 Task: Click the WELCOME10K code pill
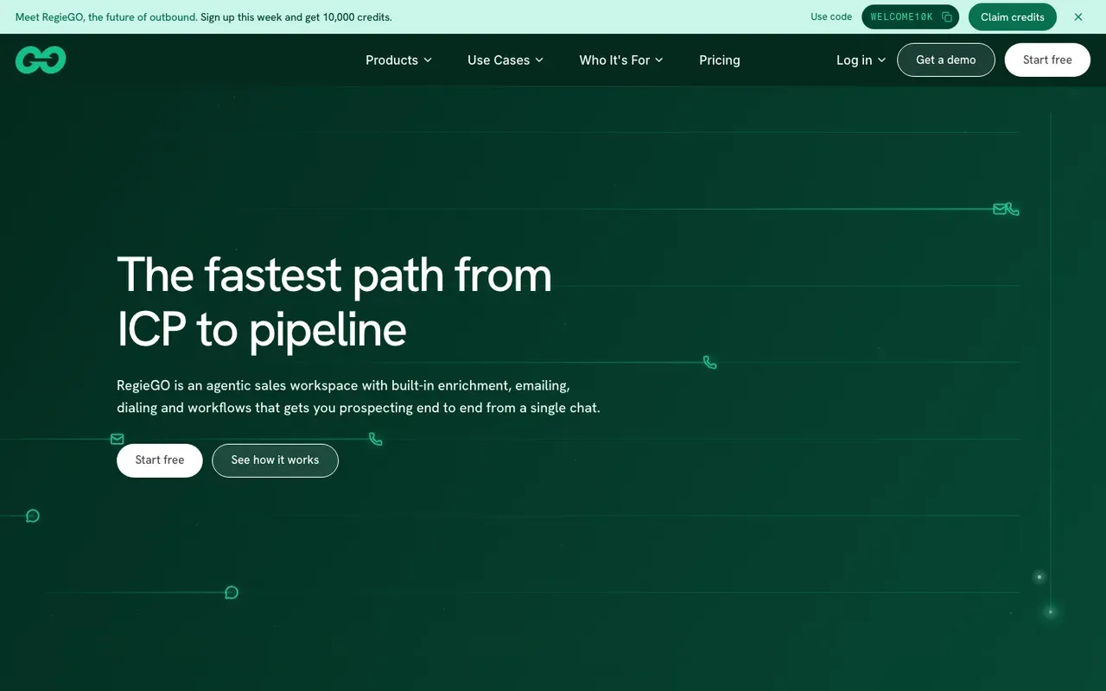[910, 17]
